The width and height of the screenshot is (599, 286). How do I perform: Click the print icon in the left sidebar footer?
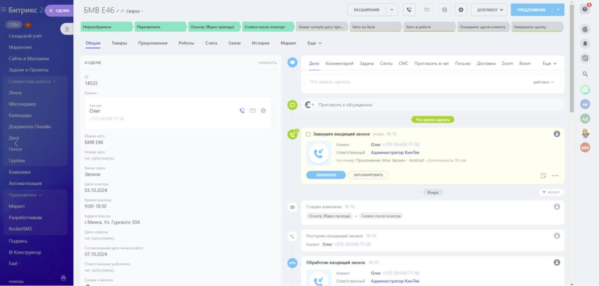click(64, 278)
